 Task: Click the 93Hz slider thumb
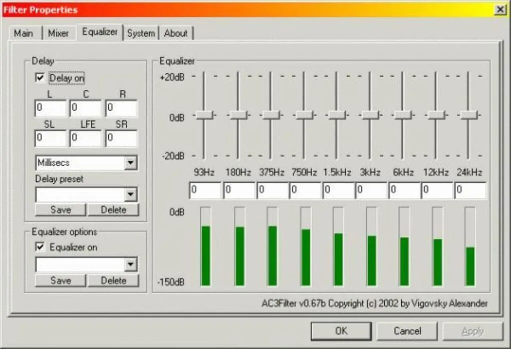coord(204,115)
